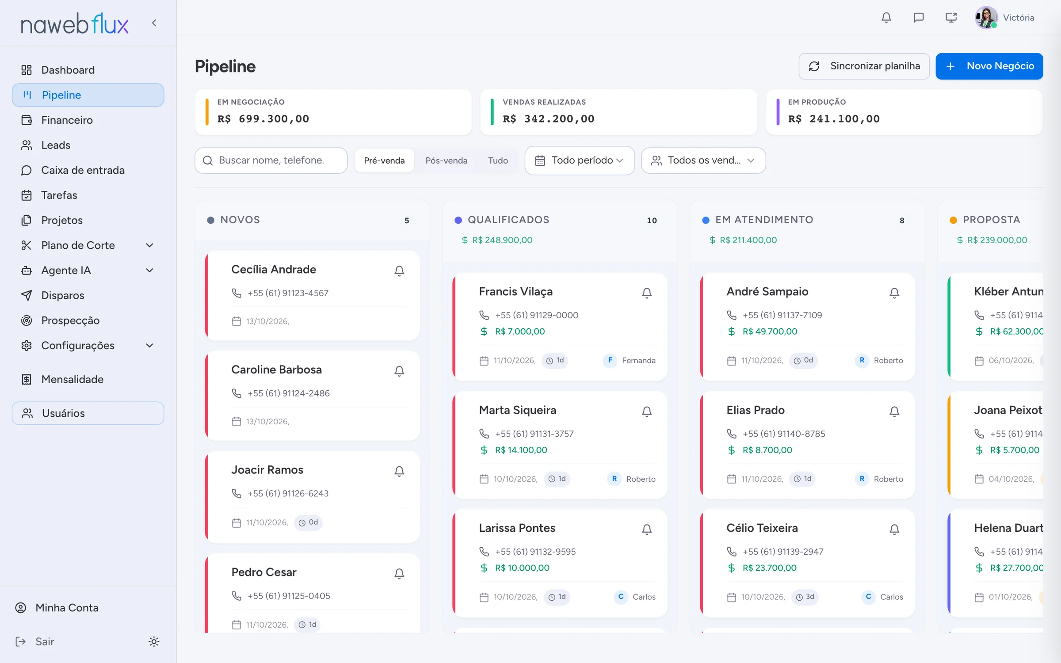Click the Disparos paper plane icon
The width and height of the screenshot is (1061, 663).
tap(27, 295)
